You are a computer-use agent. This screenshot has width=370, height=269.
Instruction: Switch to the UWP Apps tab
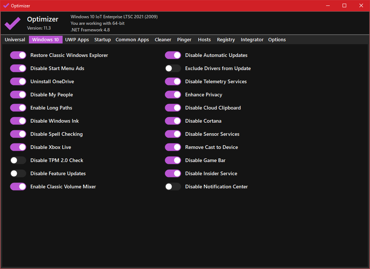(77, 40)
